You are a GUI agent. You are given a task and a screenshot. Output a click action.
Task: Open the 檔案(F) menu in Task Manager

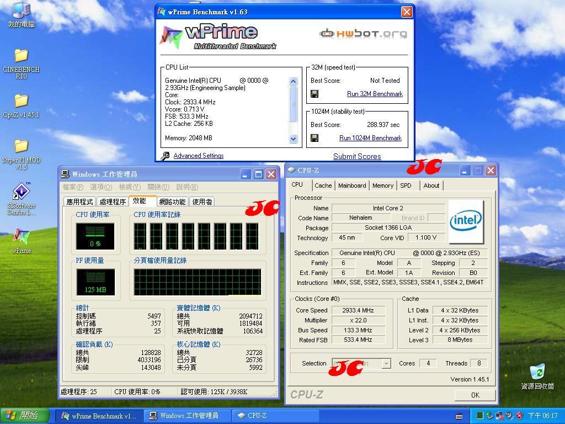click(x=73, y=187)
